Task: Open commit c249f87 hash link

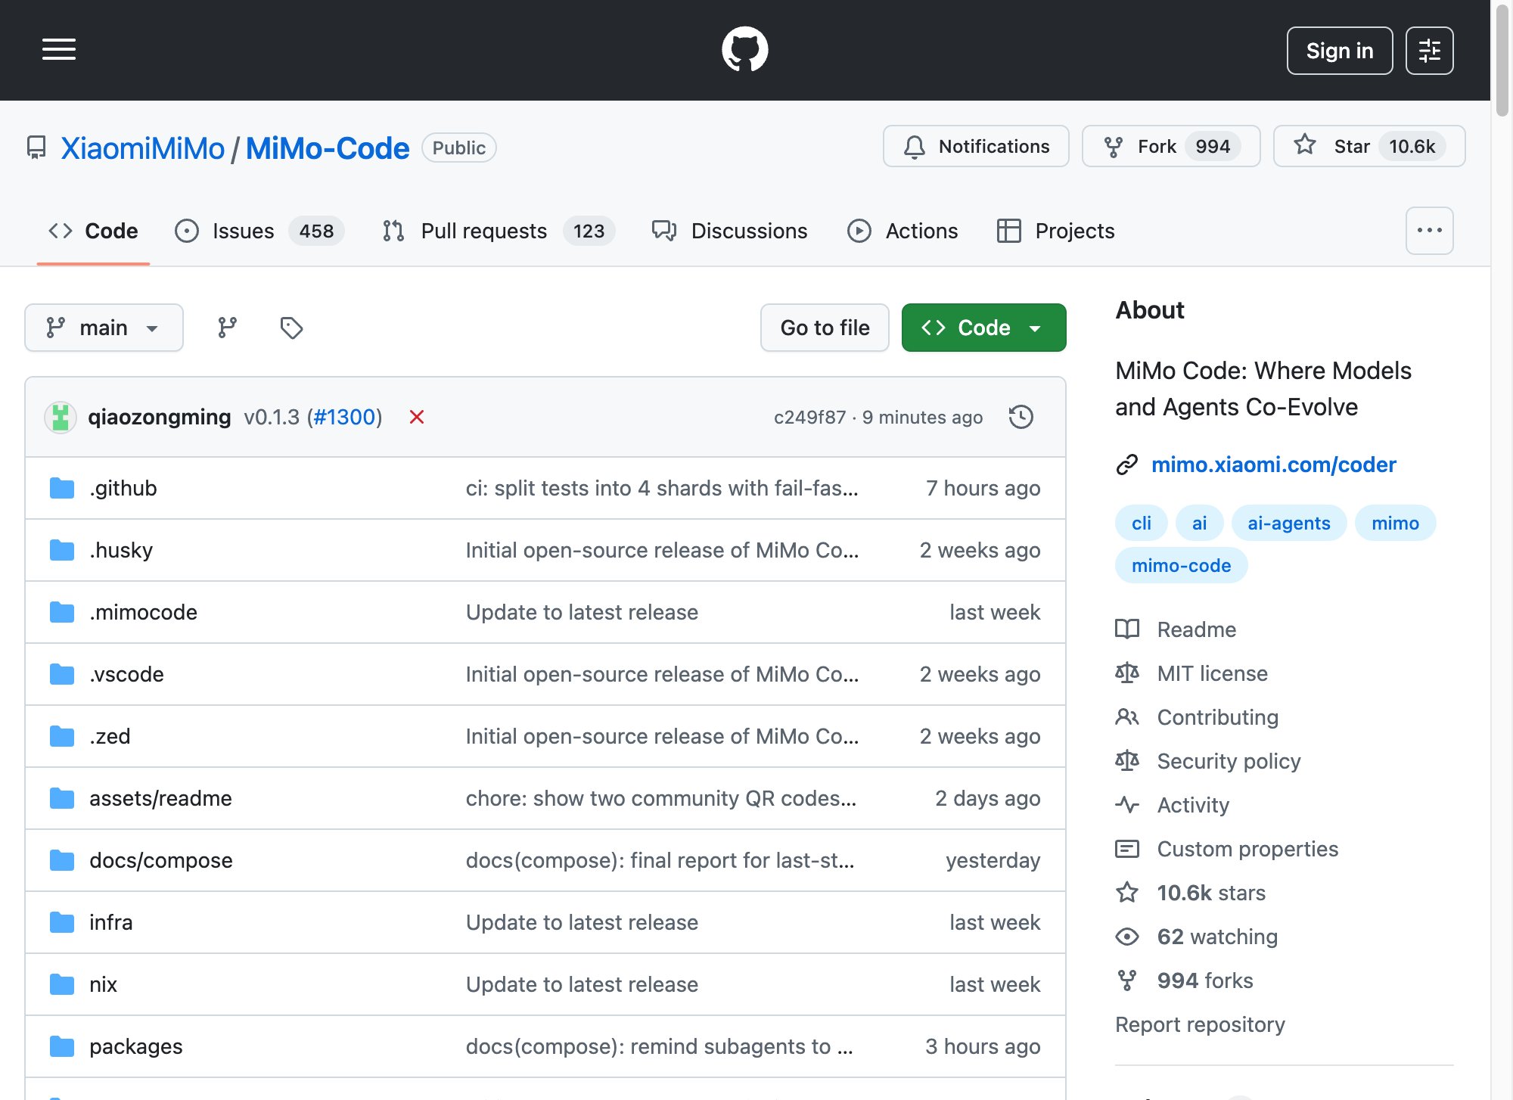Action: point(809,418)
